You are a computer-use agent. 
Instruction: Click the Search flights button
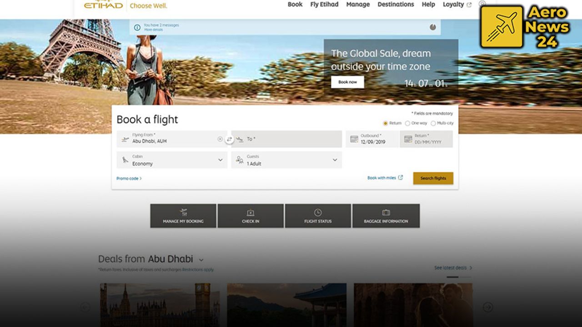[x=433, y=178]
